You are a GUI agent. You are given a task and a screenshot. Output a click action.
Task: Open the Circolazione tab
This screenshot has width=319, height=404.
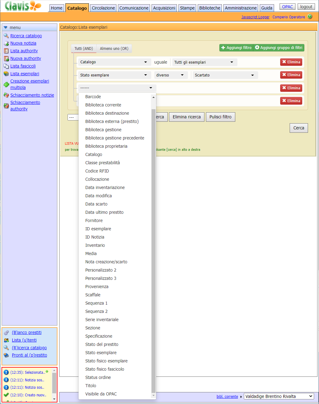(103, 8)
